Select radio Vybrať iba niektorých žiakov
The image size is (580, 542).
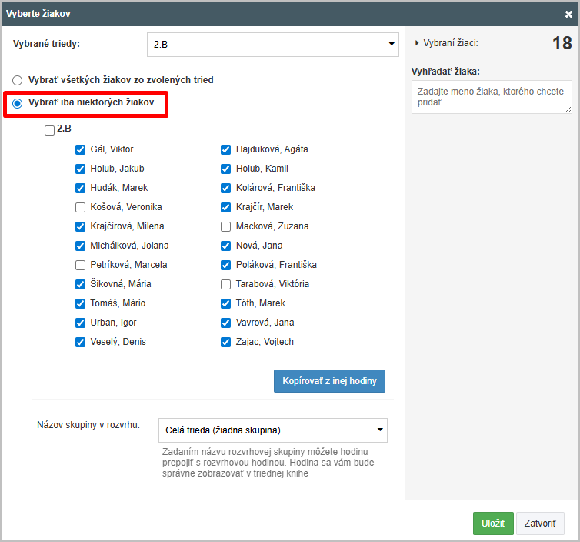[18, 102]
